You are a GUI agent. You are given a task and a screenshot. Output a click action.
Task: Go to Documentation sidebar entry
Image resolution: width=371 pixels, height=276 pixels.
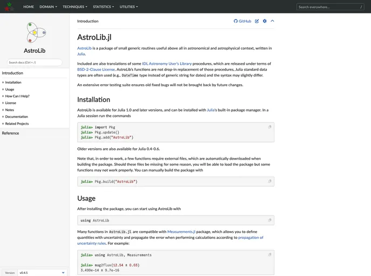tap(17, 116)
